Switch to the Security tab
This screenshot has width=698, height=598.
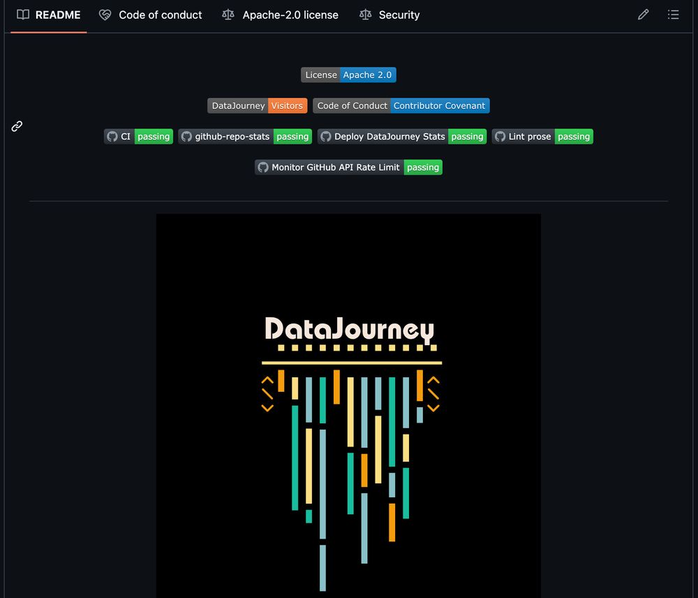pyautogui.click(x=390, y=15)
